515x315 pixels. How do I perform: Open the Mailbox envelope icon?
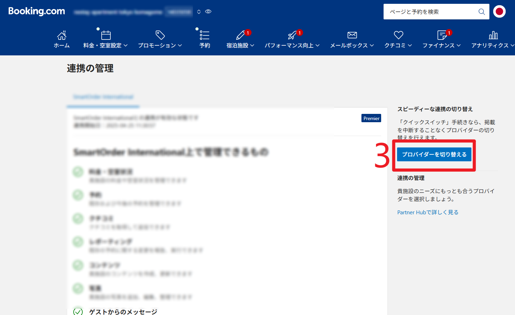click(352, 35)
